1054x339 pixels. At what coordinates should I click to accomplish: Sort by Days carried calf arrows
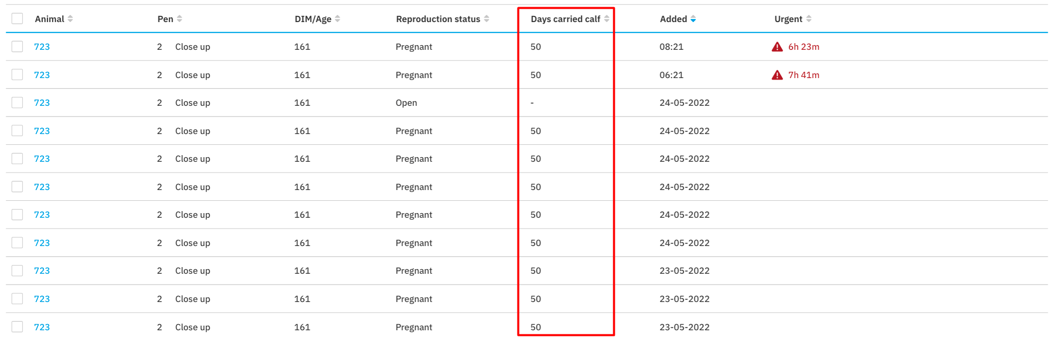607,19
